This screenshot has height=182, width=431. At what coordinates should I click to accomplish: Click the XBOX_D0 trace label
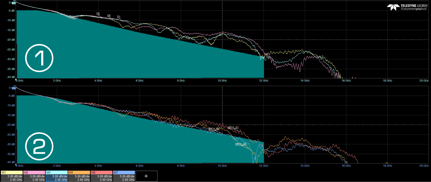pyautogui.click(x=241, y=144)
